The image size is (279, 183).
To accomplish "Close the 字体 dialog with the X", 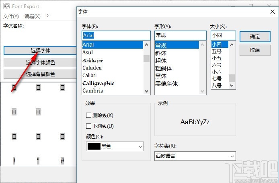I will 273,12.
